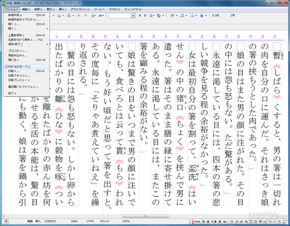Open the マクロ menu
The image size is (290, 226).
tap(114, 10)
